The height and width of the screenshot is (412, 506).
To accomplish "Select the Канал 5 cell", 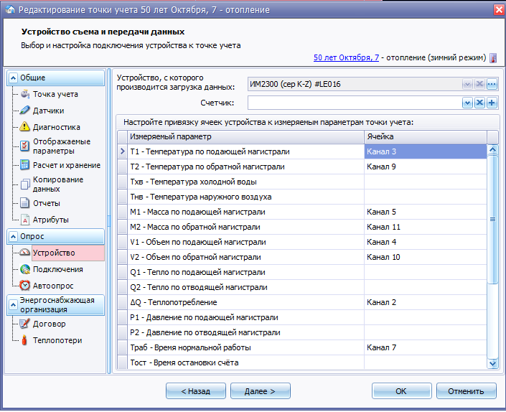I will tap(426, 212).
